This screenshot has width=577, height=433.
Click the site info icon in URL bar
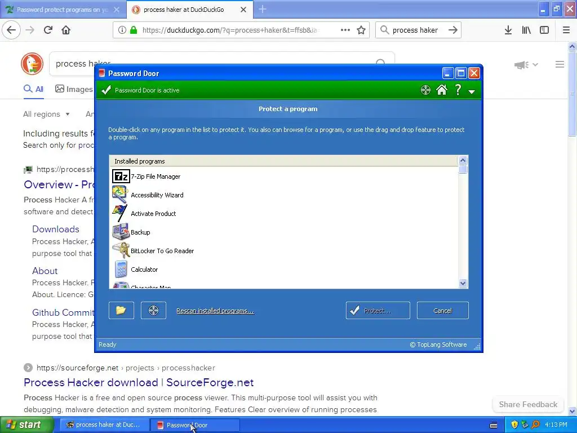pyautogui.click(x=122, y=30)
